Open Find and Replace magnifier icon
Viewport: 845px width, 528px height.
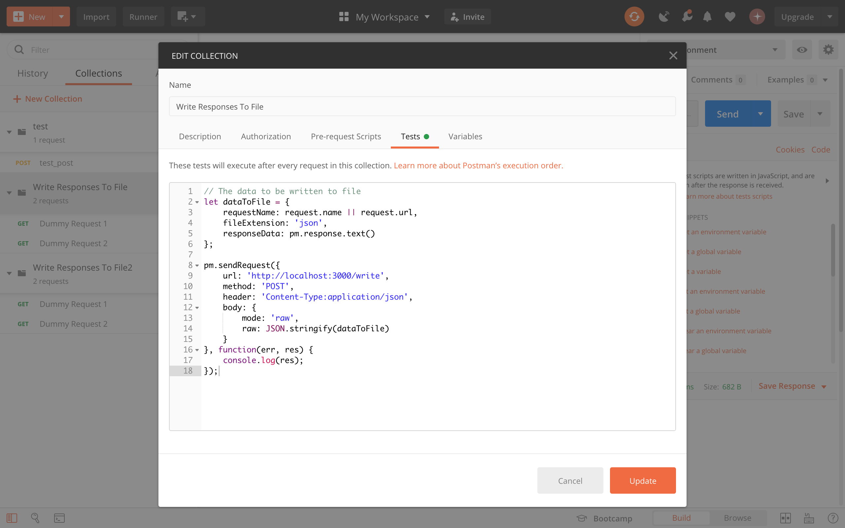click(x=35, y=518)
